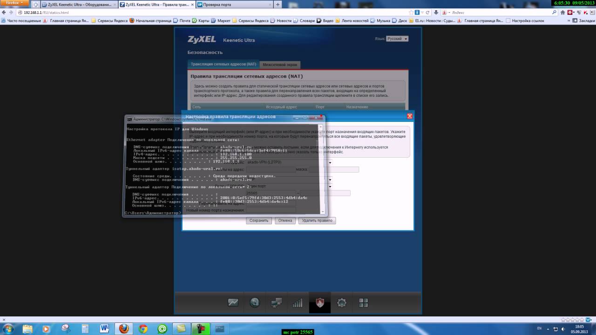The height and width of the screenshot is (335, 596).
Task: Open the applications grid icon
Action: point(364,303)
